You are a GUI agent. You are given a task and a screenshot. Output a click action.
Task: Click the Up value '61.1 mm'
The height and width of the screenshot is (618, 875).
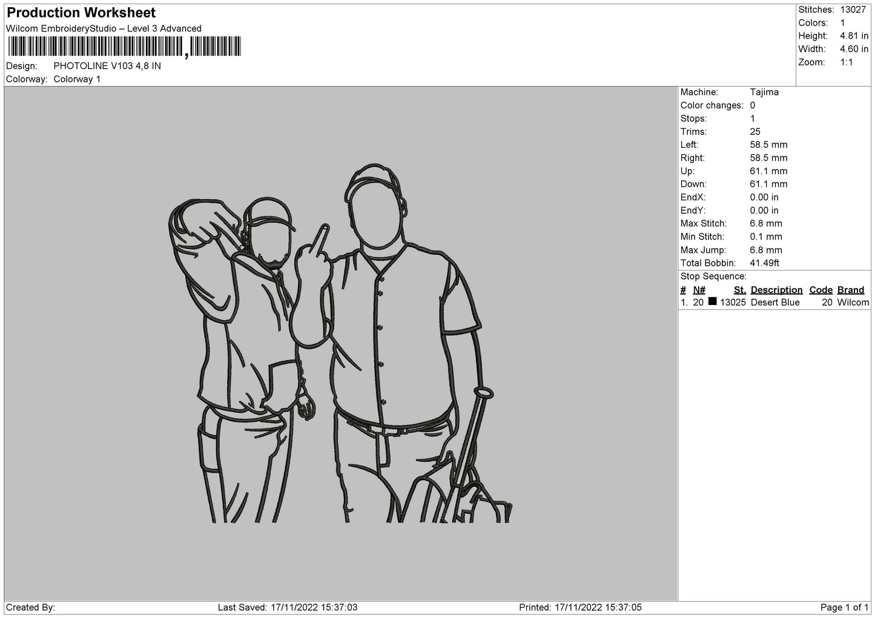click(x=768, y=171)
